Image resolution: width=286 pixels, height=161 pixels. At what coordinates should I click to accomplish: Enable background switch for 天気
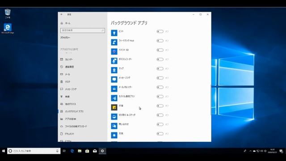[x=160, y=134]
